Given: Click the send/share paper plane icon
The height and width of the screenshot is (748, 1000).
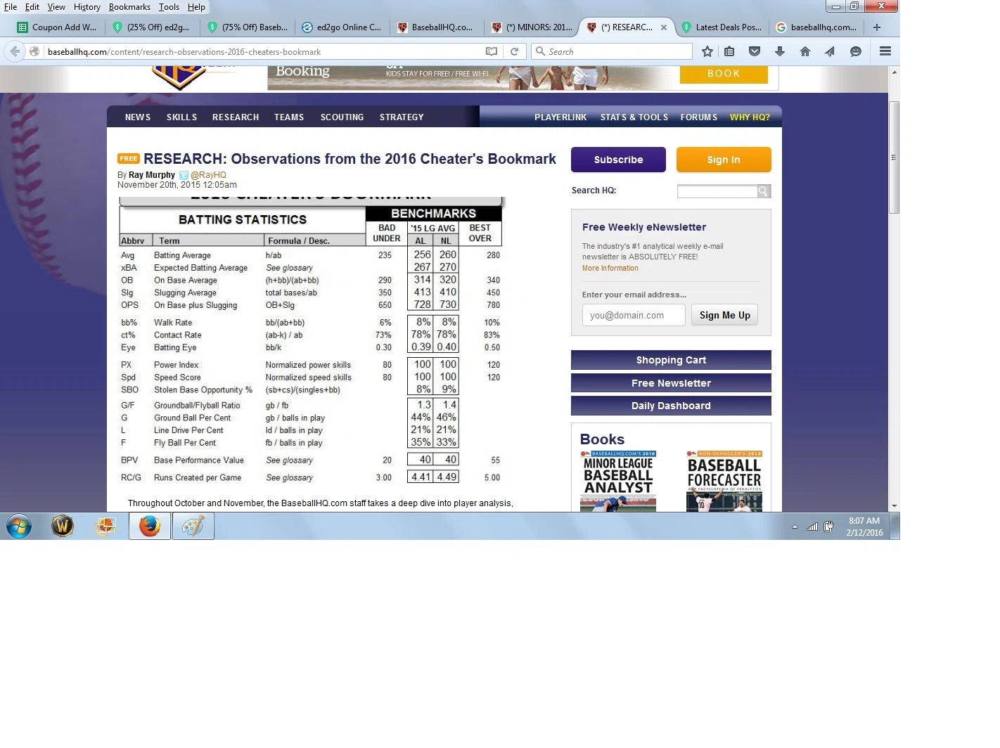Looking at the screenshot, I should [x=830, y=51].
